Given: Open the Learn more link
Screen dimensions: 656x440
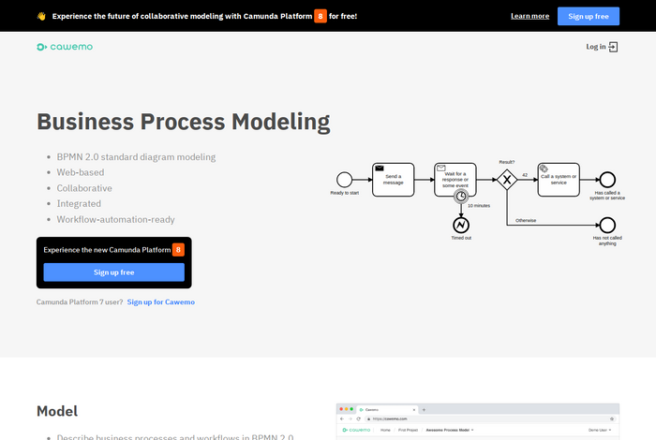Looking at the screenshot, I should (529, 16).
